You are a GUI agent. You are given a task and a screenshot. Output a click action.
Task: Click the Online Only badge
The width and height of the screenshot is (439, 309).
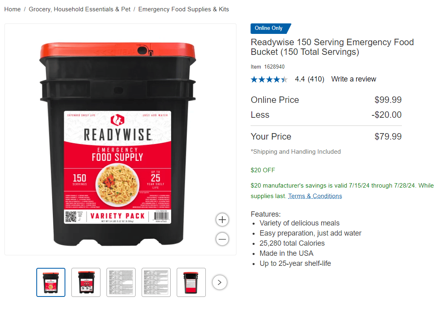coord(270,28)
